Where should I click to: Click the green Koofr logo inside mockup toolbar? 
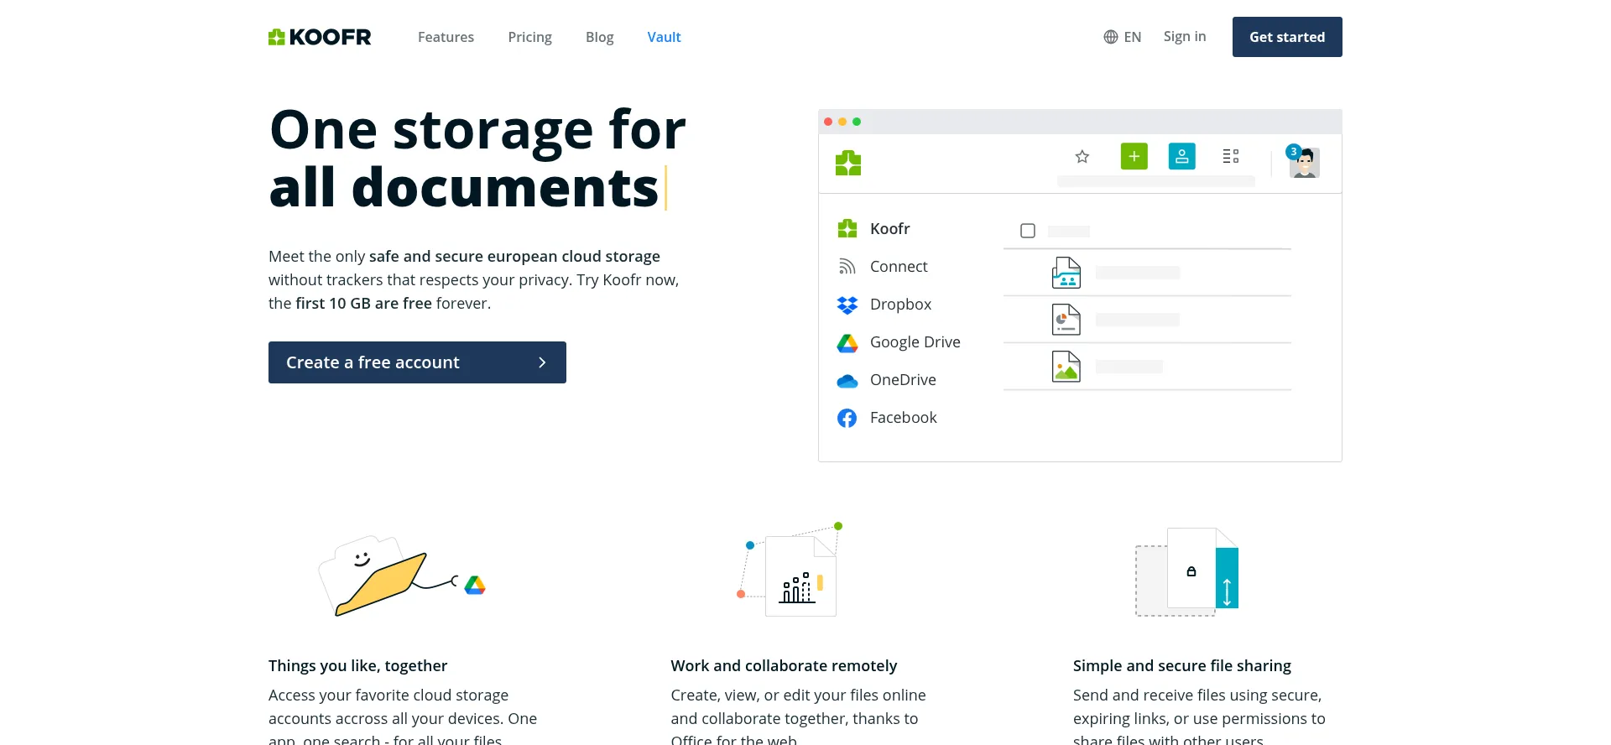point(848,163)
